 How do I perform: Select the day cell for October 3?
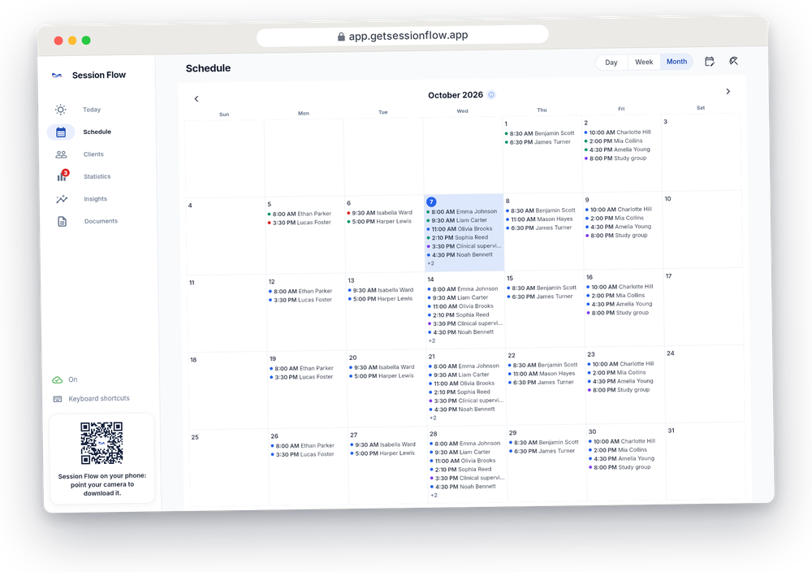(x=702, y=152)
